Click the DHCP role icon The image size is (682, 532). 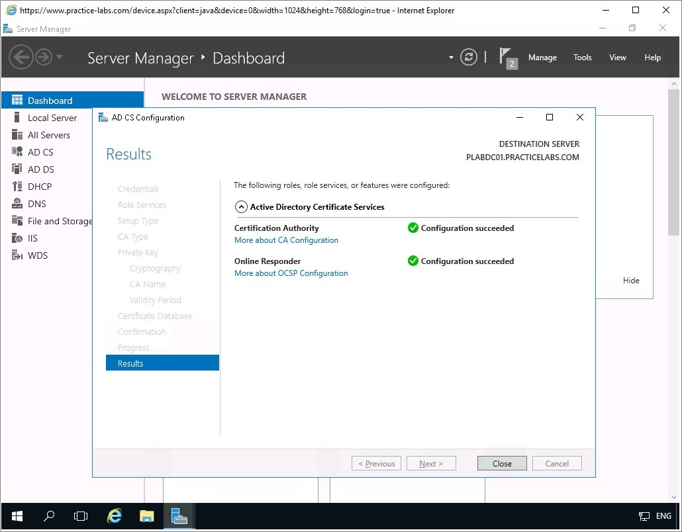pos(17,187)
